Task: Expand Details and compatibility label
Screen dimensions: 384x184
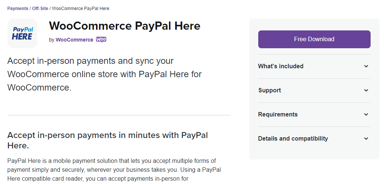Action: (x=293, y=139)
